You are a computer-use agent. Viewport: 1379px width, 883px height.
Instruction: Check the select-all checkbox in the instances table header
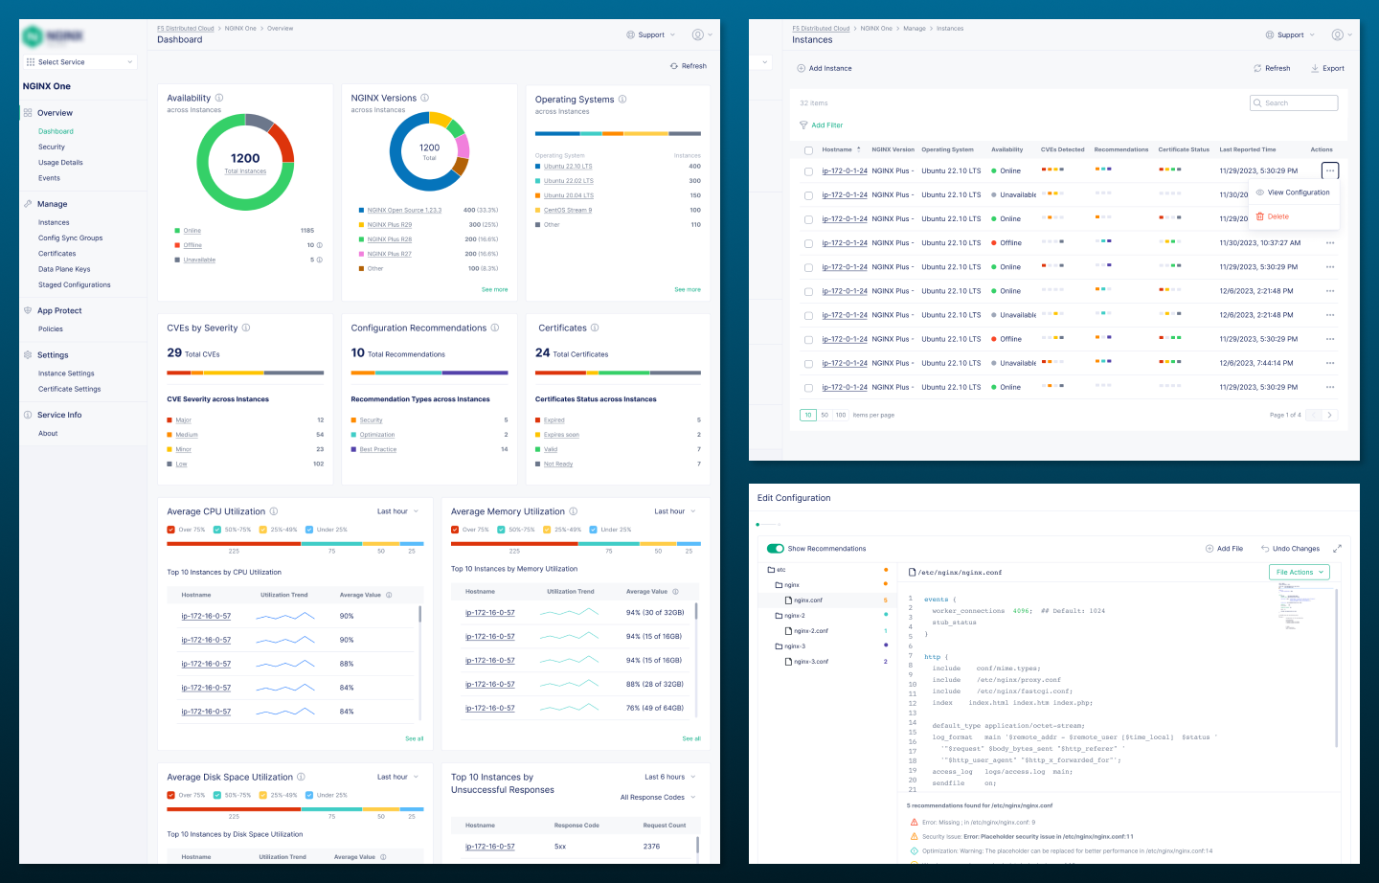tap(809, 149)
